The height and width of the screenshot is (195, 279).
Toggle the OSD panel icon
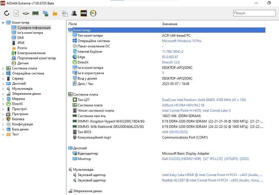point(84,13)
